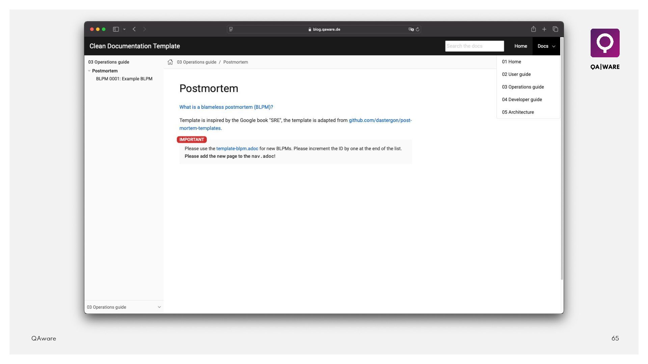This screenshot has width=648, height=364.
Task: Select 05 Architecture from the Docs menu
Action: [x=518, y=112]
